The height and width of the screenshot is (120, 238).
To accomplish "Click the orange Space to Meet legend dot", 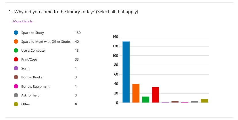I will pyautogui.click(x=16, y=42).
